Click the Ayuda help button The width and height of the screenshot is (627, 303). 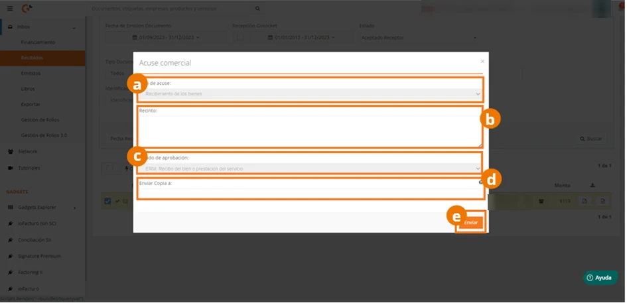[x=600, y=278]
